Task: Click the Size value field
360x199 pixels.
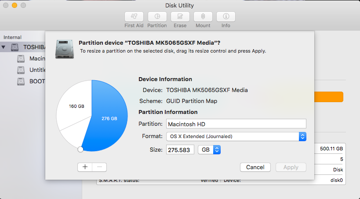Action: coord(180,150)
